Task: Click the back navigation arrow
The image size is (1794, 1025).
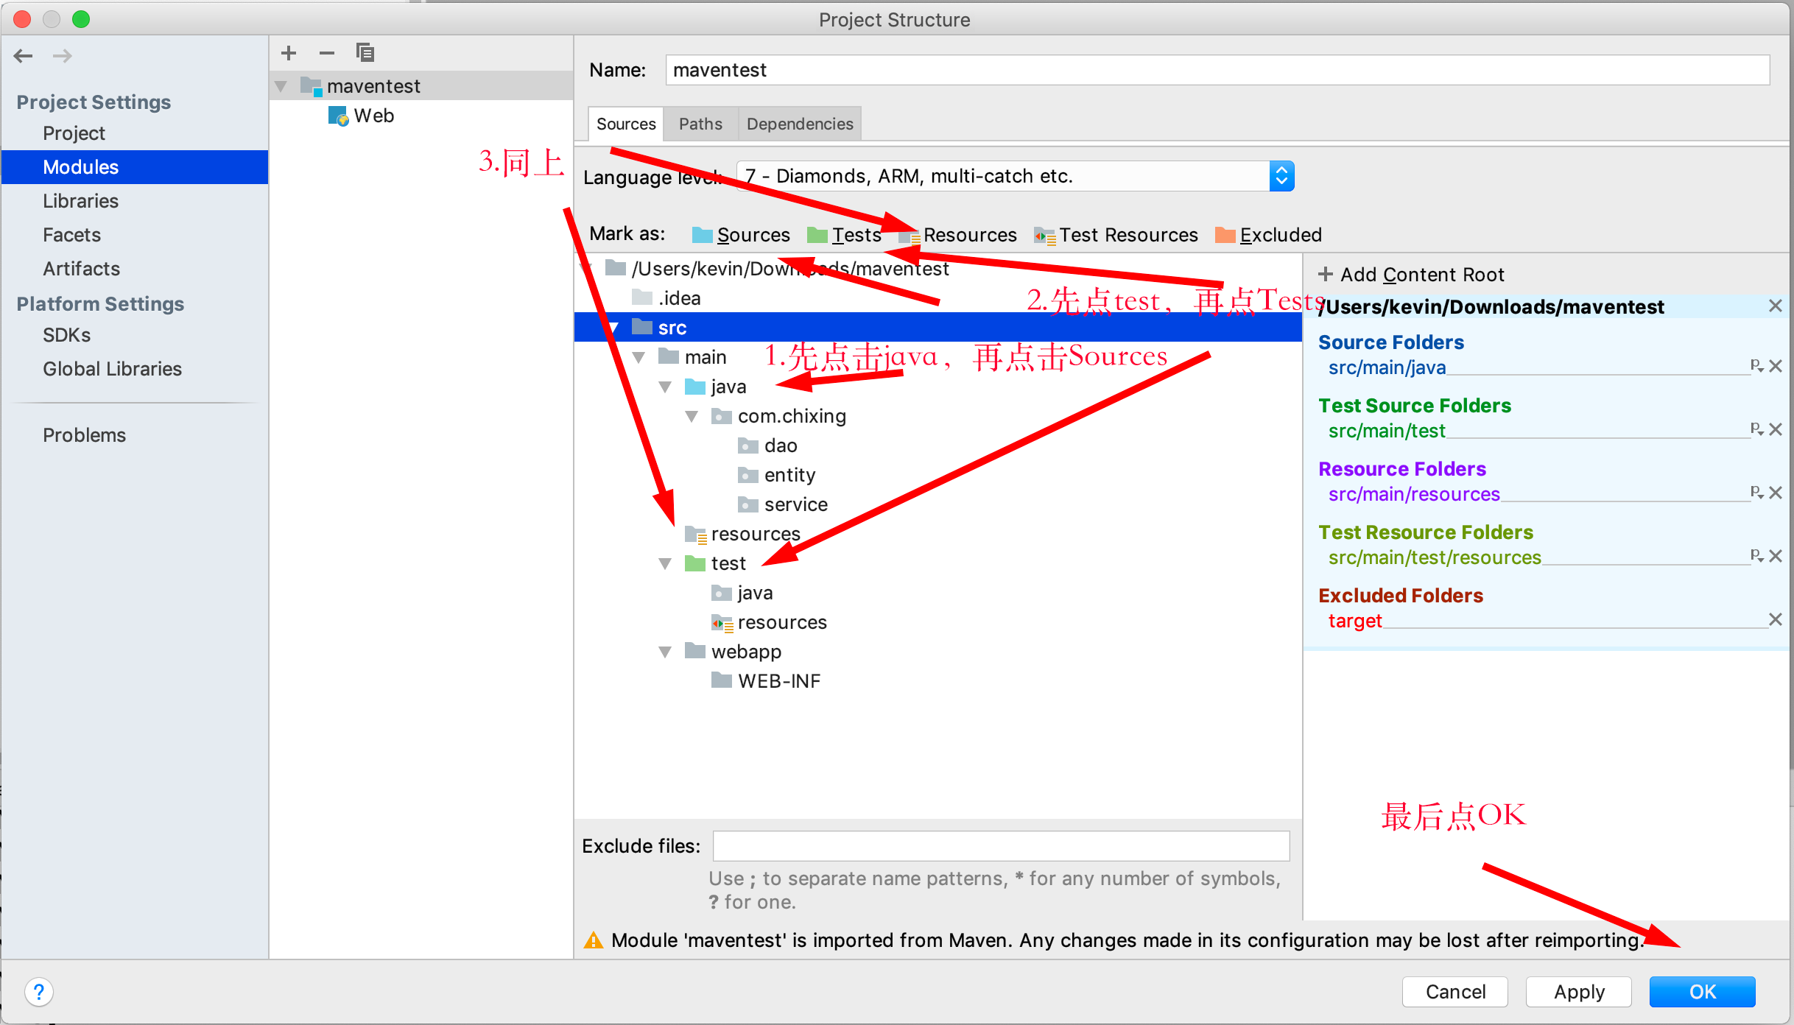Action: pos(24,56)
